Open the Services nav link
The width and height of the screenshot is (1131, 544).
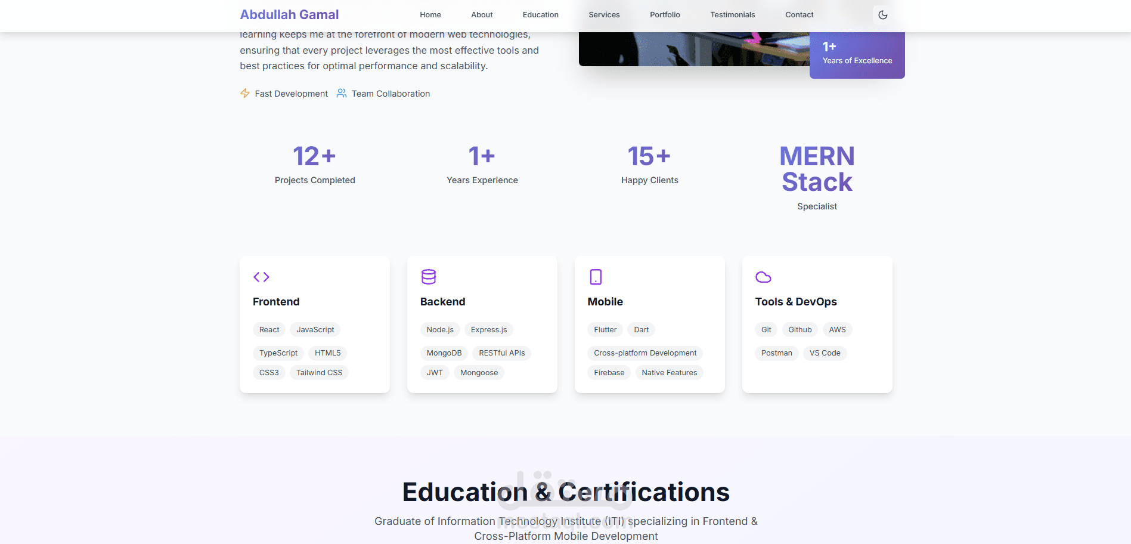(604, 15)
